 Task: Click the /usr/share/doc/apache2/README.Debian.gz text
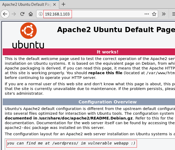tap(86, 118)
